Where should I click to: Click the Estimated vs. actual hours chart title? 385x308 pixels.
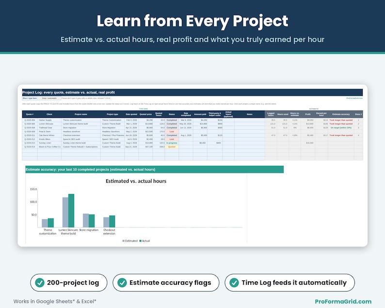136,181
